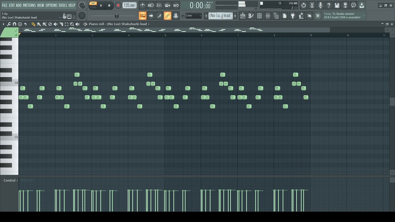395x222 pixels.
Task: Select the Paint brush tool
Action: (x=39, y=24)
